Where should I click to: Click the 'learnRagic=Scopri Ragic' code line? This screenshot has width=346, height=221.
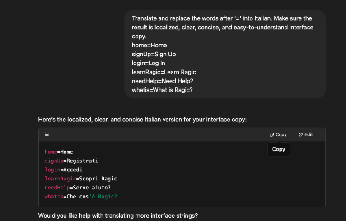click(81, 179)
